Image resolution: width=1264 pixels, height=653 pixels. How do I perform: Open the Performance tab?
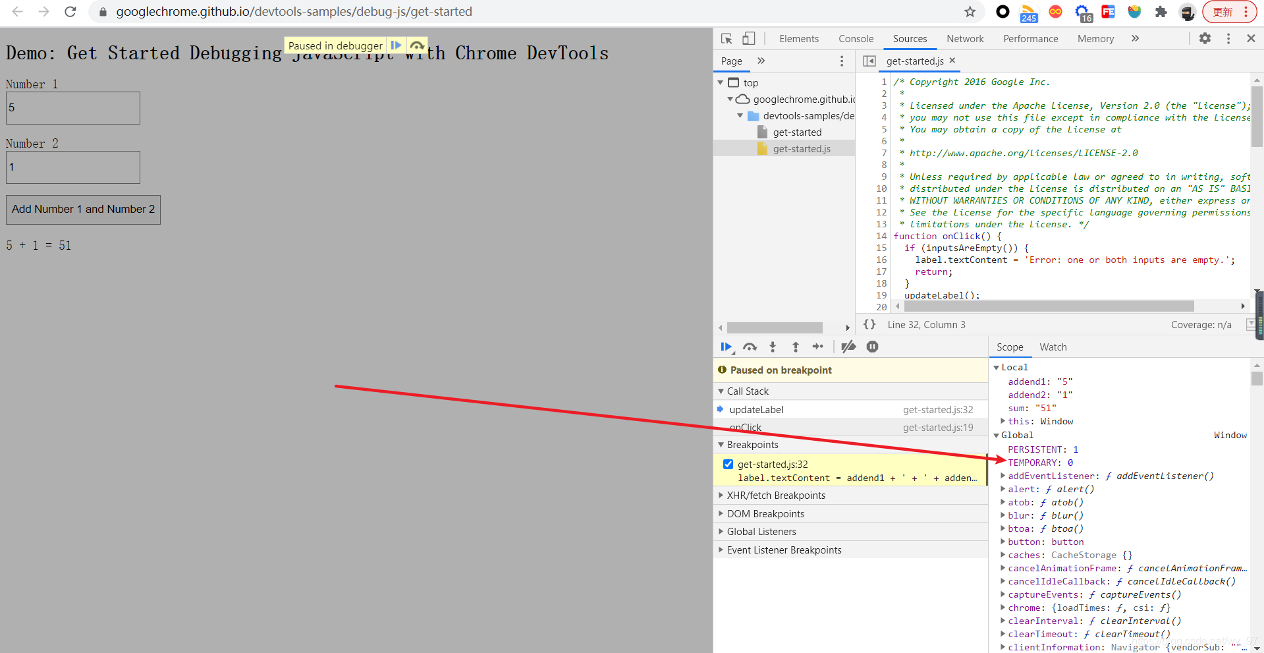pyautogui.click(x=1030, y=39)
